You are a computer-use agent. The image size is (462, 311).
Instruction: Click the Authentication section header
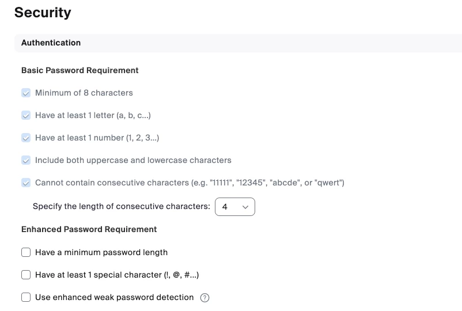click(51, 43)
